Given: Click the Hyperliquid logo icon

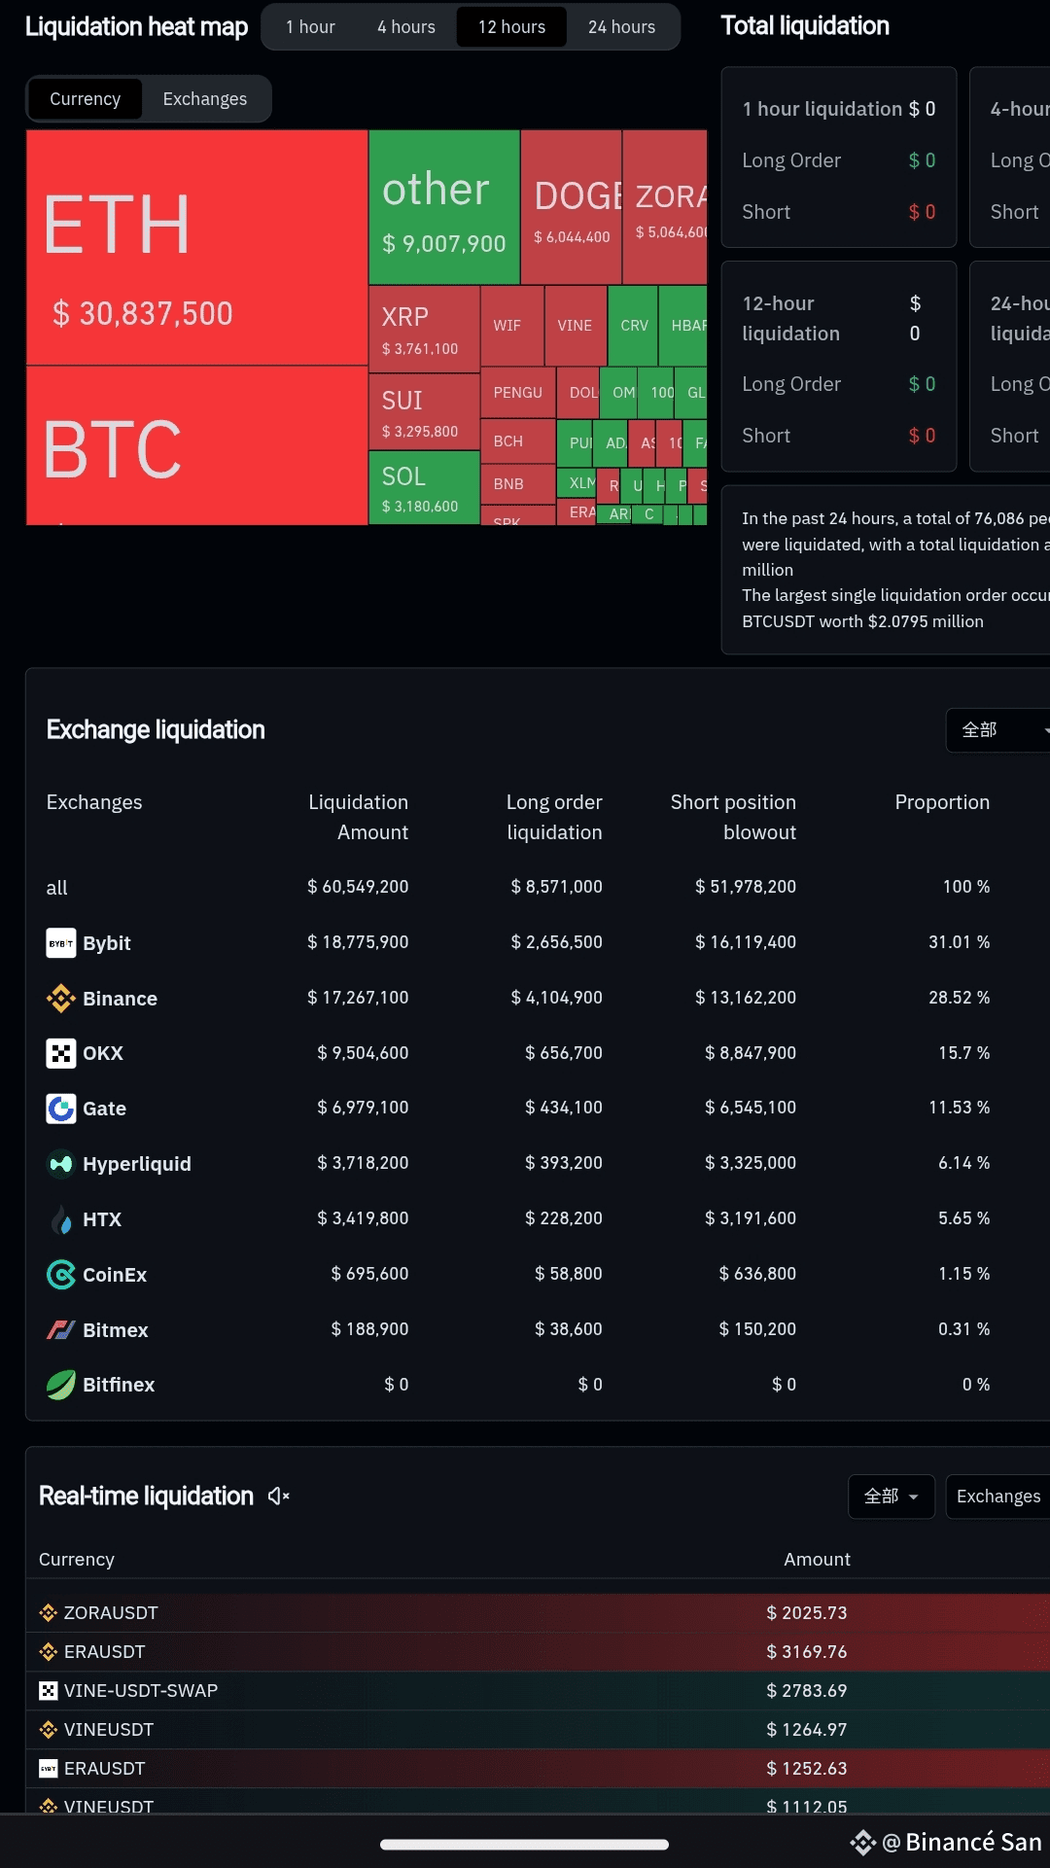Looking at the screenshot, I should tap(61, 1164).
